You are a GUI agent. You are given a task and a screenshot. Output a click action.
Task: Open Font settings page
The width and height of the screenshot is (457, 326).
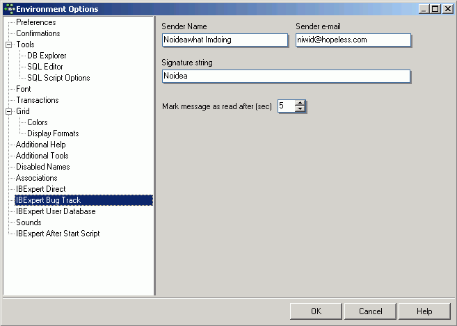click(24, 89)
